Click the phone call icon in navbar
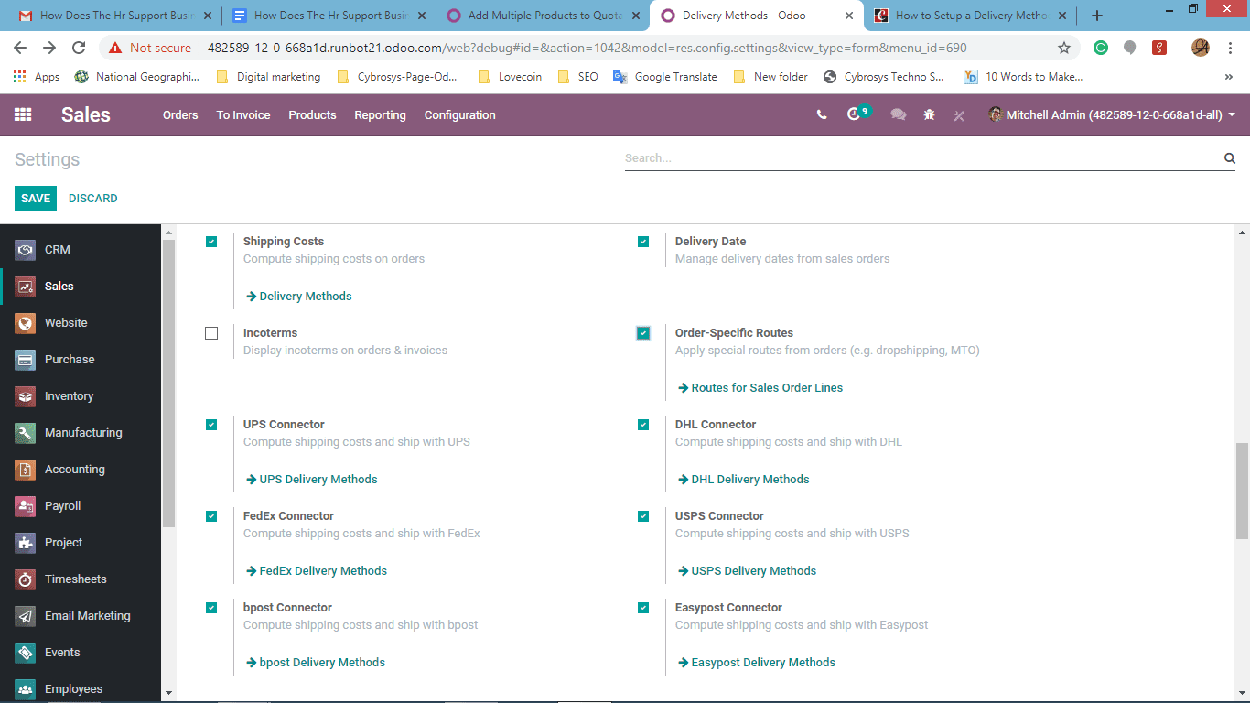The width and height of the screenshot is (1250, 703). pyautogui.click(x=822, y=114)
